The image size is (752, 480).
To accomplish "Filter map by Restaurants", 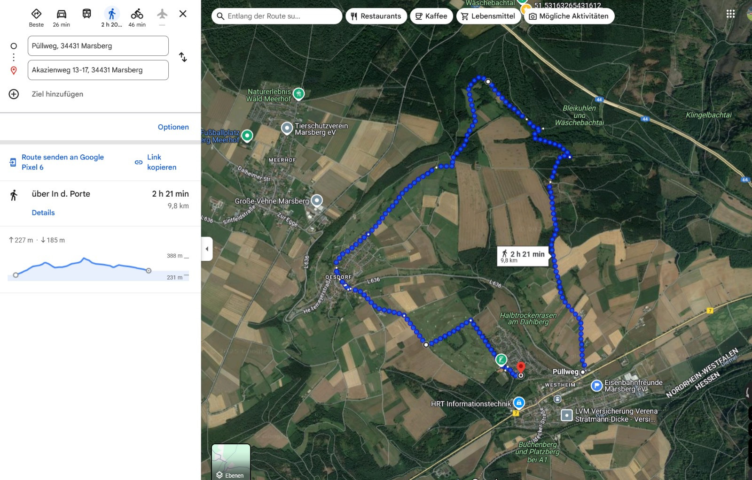I will point(376,16).
